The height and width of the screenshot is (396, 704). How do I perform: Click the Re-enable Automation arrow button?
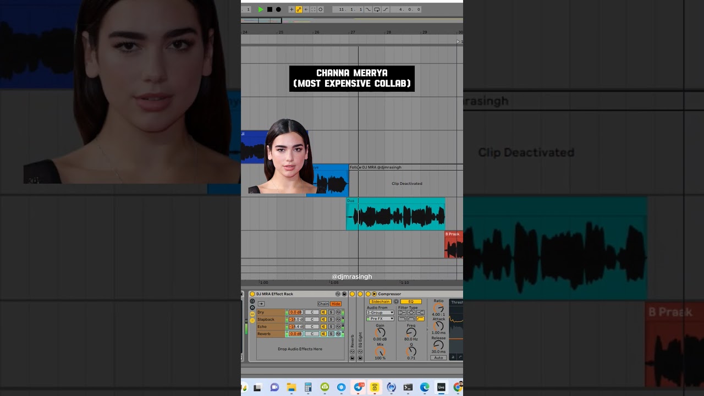coord(306,9)
